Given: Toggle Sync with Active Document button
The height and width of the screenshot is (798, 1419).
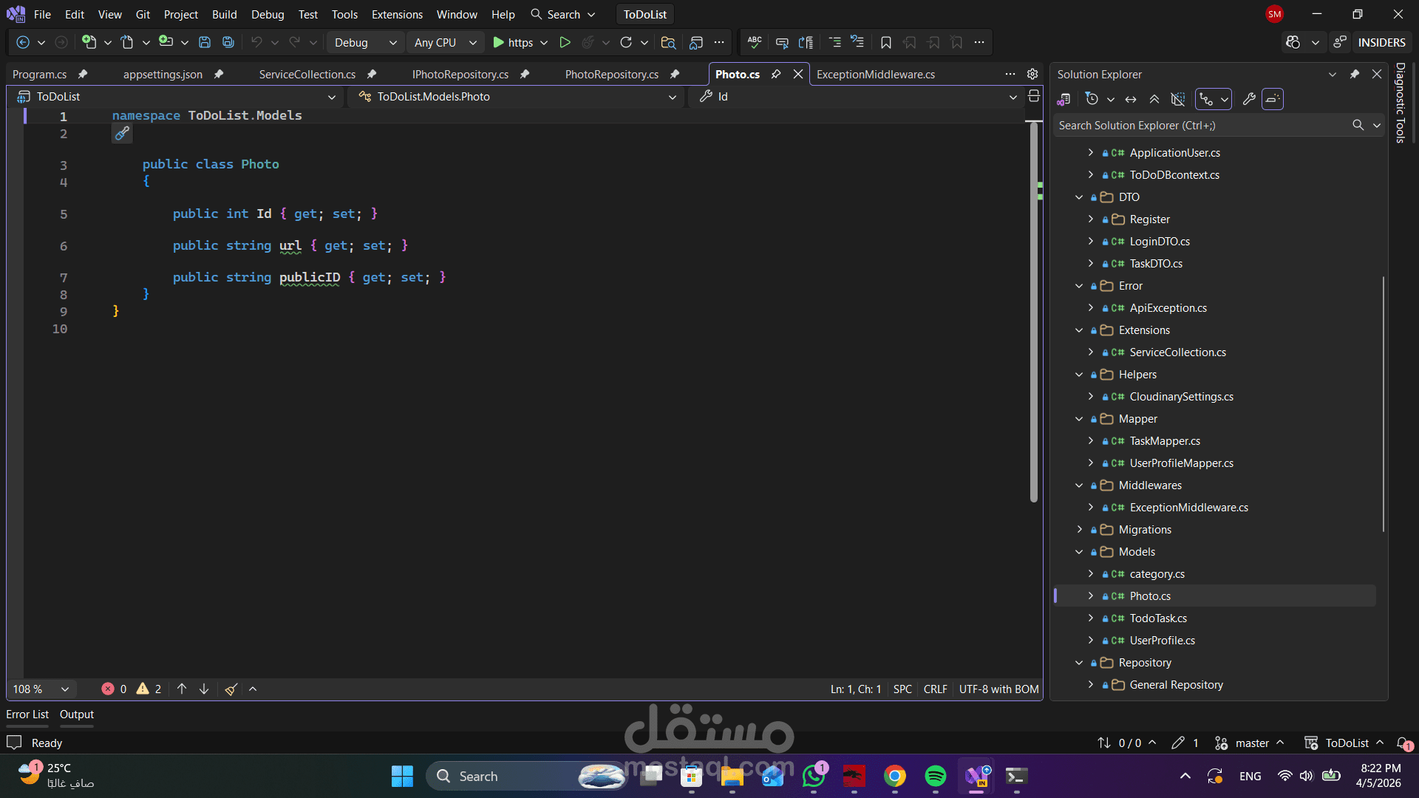Looking at the screenshot, I should click(1131, 99).
